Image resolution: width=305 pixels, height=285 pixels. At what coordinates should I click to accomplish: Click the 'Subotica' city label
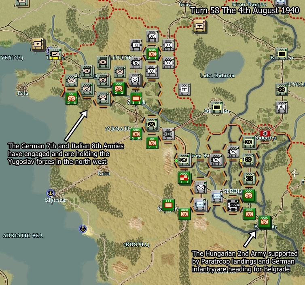click(x=266, y=138)
